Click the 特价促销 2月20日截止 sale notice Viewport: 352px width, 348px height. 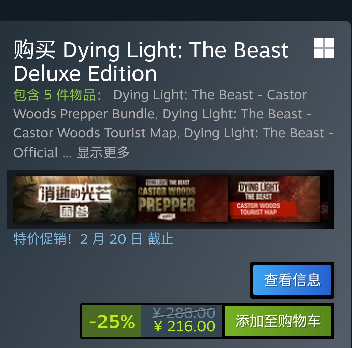pos(94,239)
